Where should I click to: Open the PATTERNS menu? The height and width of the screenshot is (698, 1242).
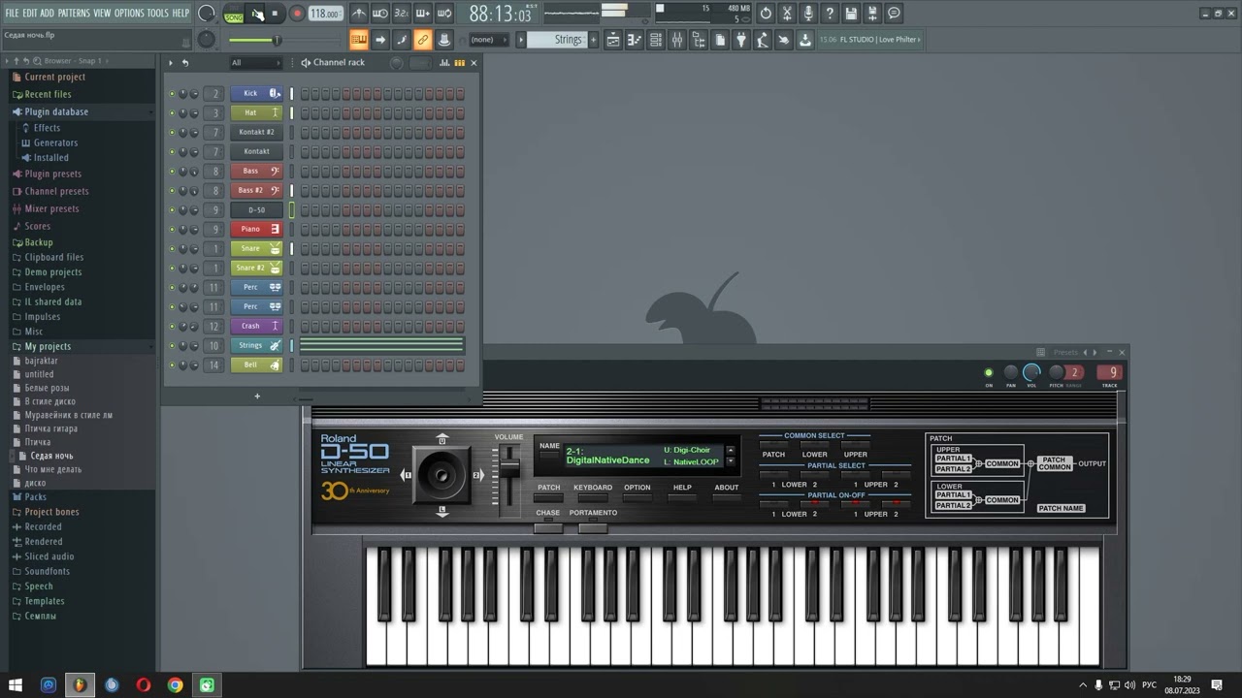tap(74, 13)
